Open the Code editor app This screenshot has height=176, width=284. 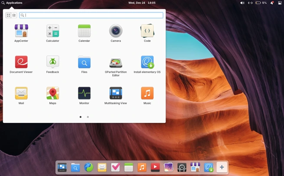(x=147, y=33)
